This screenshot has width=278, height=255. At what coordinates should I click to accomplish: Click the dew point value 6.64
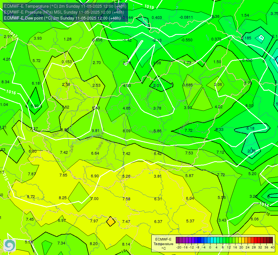pyautogui.click(x=95, y=153)
